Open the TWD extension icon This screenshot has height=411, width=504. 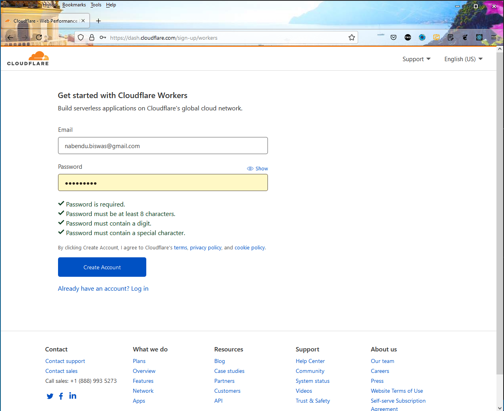pos(408,37)
